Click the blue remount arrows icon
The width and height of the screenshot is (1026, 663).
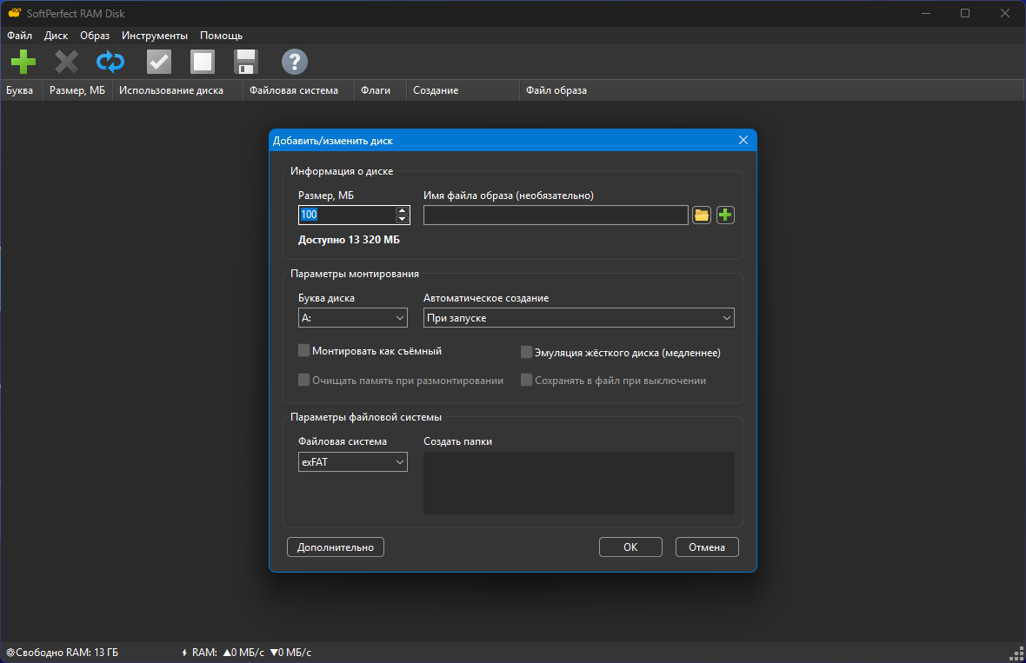[x=110, y=62]
